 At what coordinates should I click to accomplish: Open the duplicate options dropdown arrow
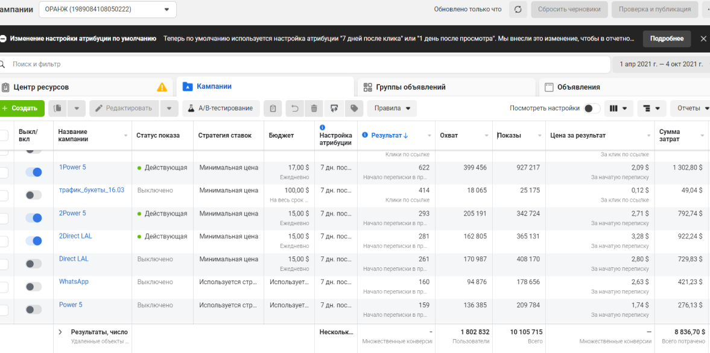point(77,108)
